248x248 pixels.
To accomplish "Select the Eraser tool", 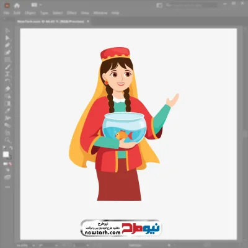I will coord(7,89).
